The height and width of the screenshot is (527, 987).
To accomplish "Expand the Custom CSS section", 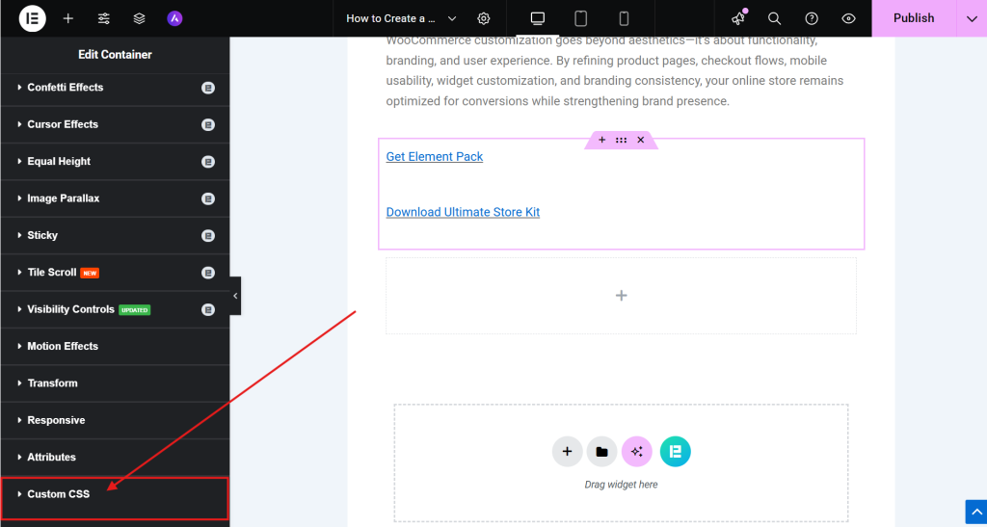I will 115,494.
